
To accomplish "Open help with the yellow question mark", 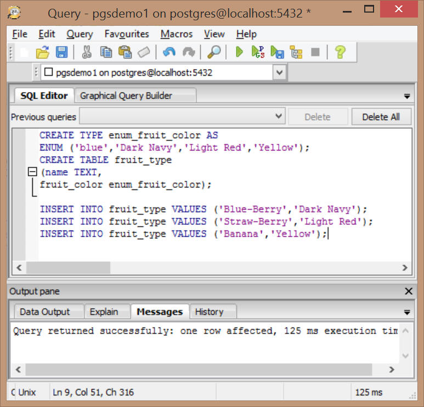I will pos(340,52).
